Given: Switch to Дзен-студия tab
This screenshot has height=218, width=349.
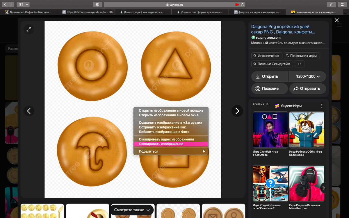Looking at the screenshot, I should [143, 12].
